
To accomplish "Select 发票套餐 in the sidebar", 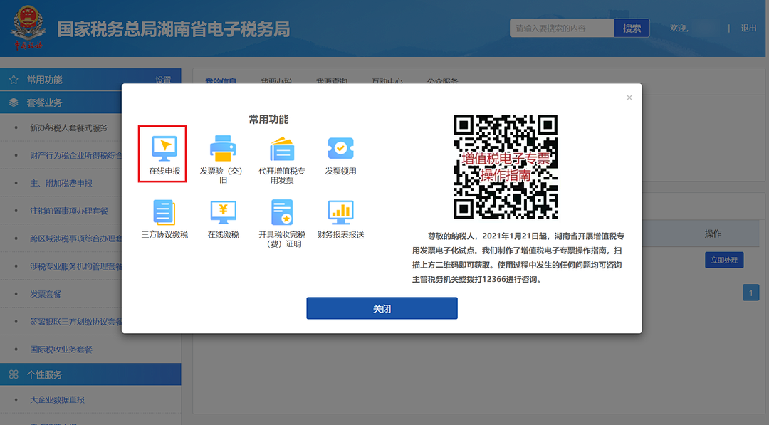I will (x=46, y=294).
